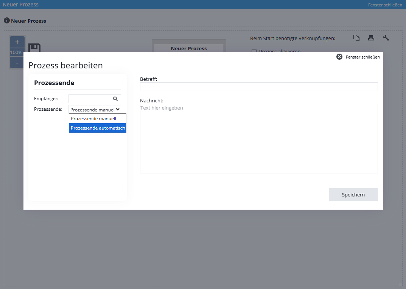The height and width of the screenshot is (289, 406).
Task: Click Fenster schließen in blue title bar
Action: [385, 5]
